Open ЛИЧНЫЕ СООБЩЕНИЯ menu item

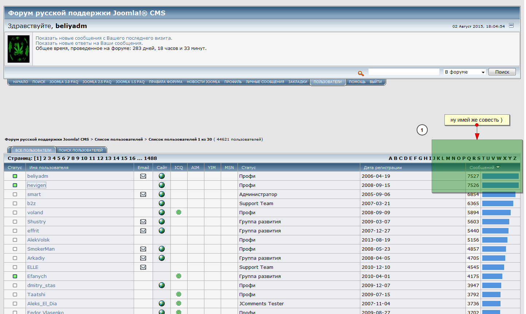click(x=265, y=82)
